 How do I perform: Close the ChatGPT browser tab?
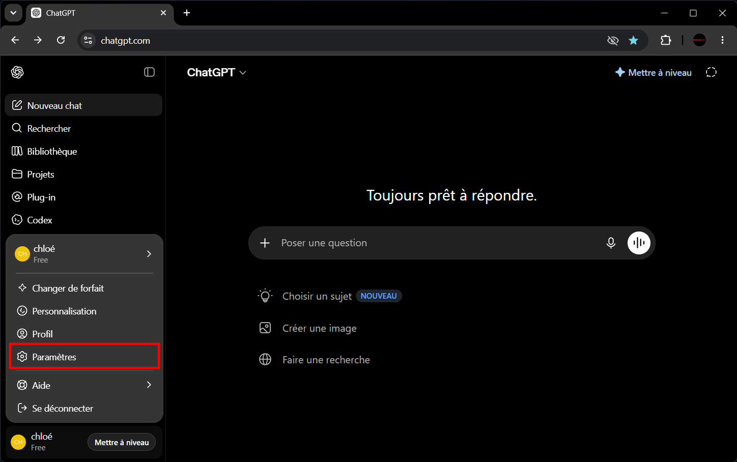click(163, 13)
